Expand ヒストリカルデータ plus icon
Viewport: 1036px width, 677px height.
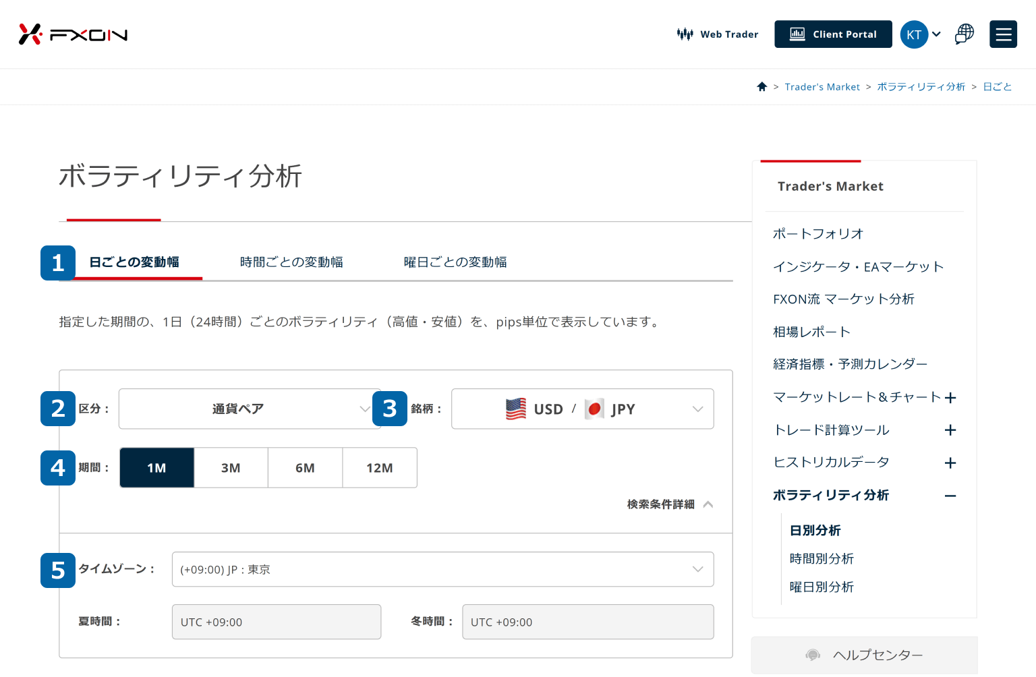(950, 463)
